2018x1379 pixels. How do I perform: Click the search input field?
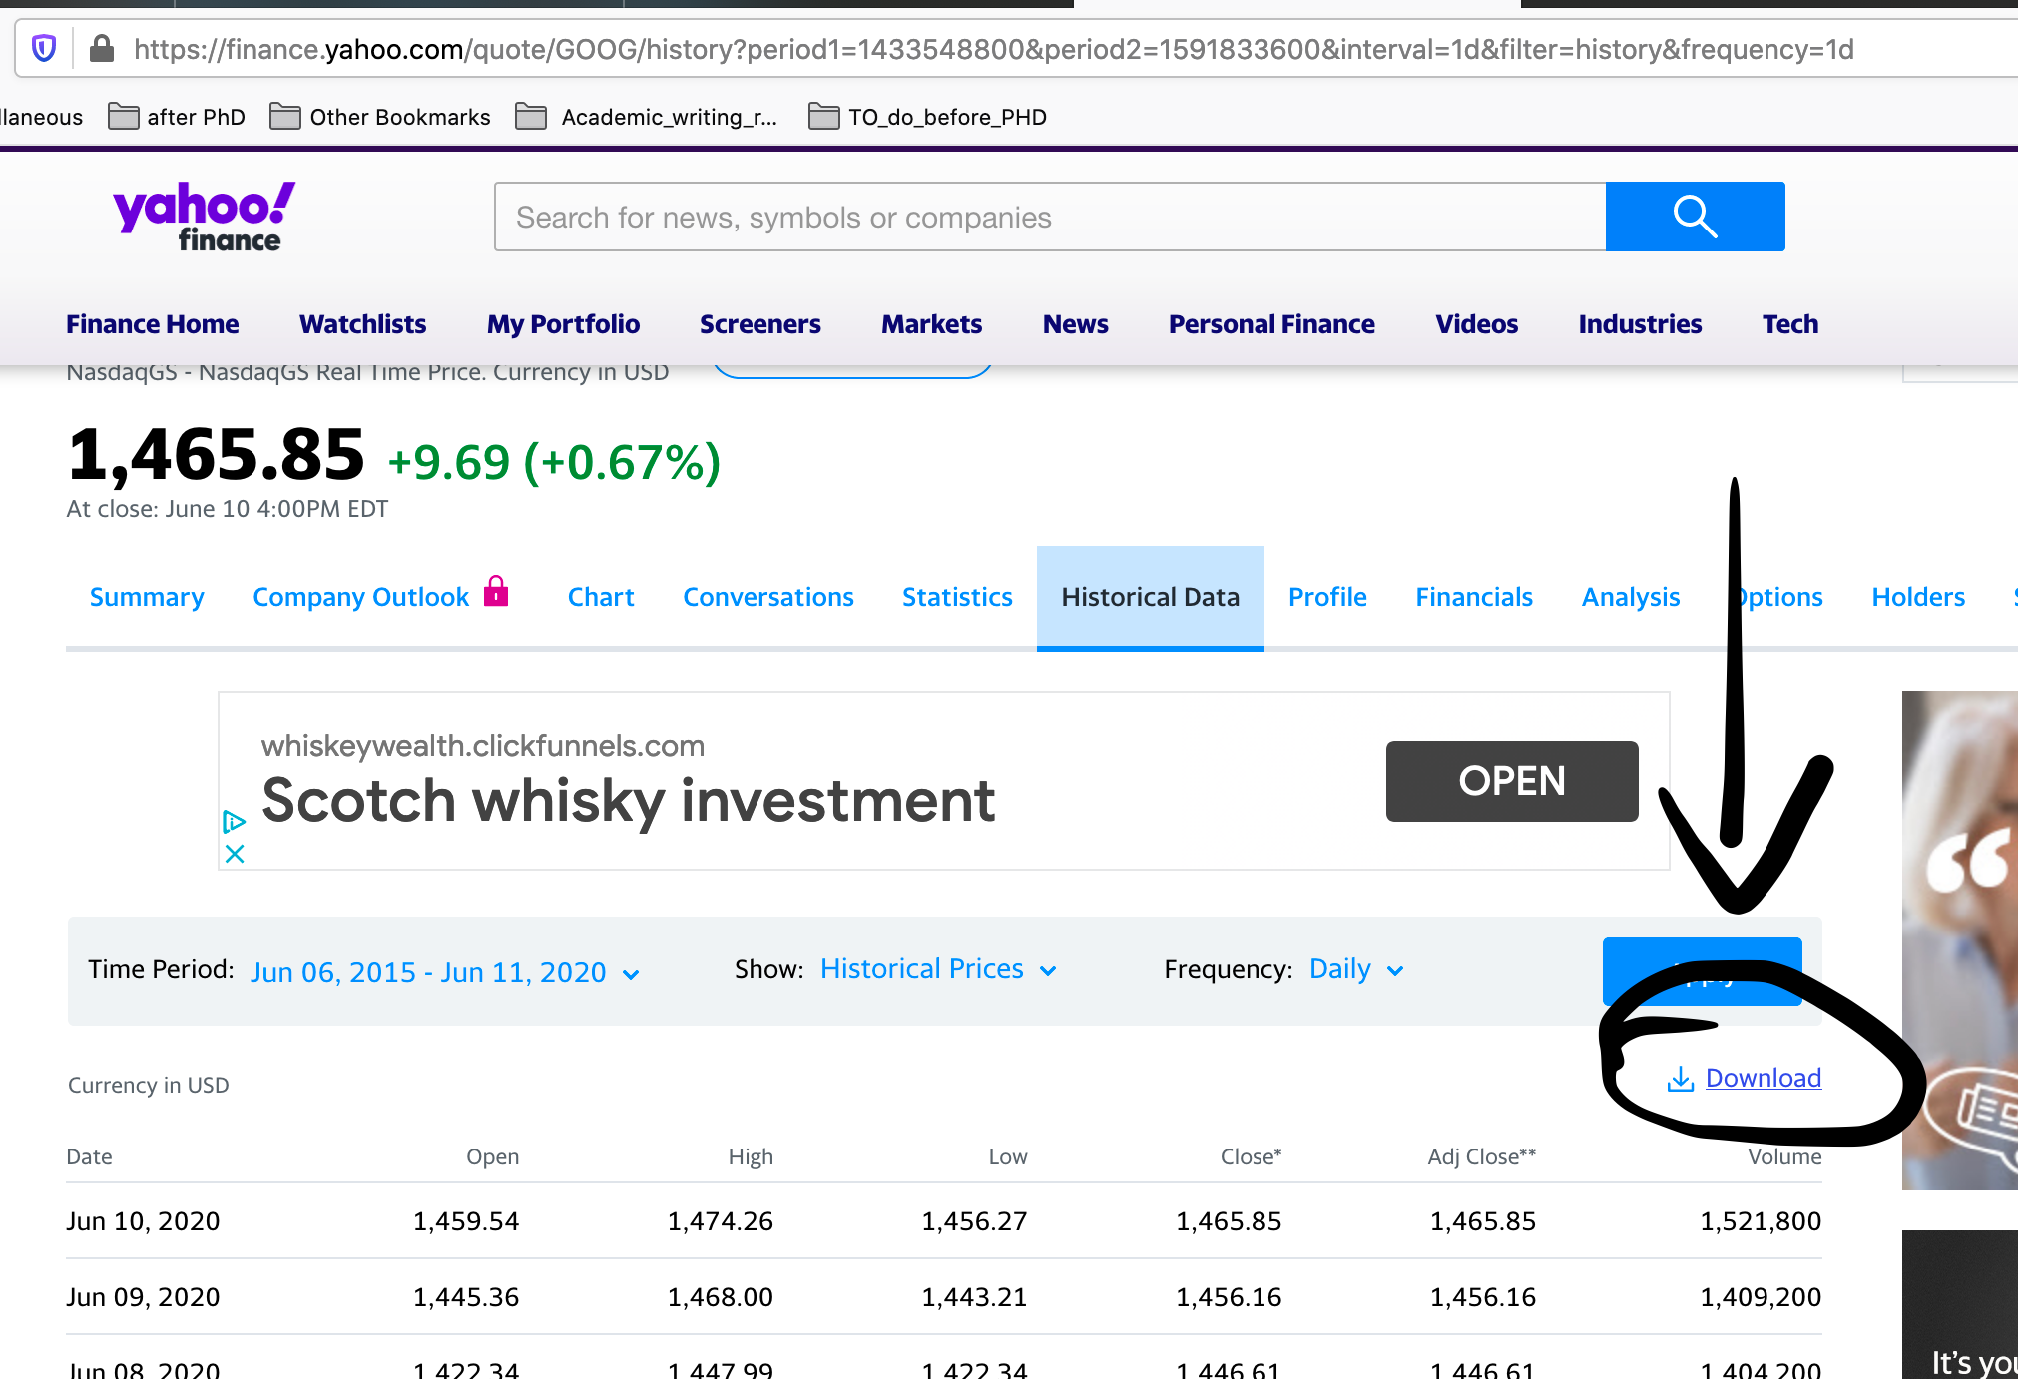(x=1050, y=217)
